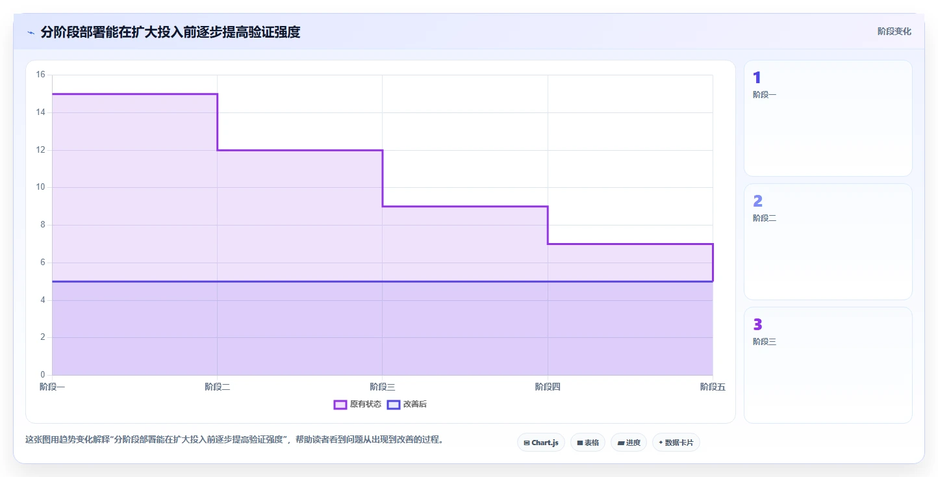The height and width of the screenshot is (477, 938).
Task: Click the blue 改善后 legend swatch
Action: (394, 404)
